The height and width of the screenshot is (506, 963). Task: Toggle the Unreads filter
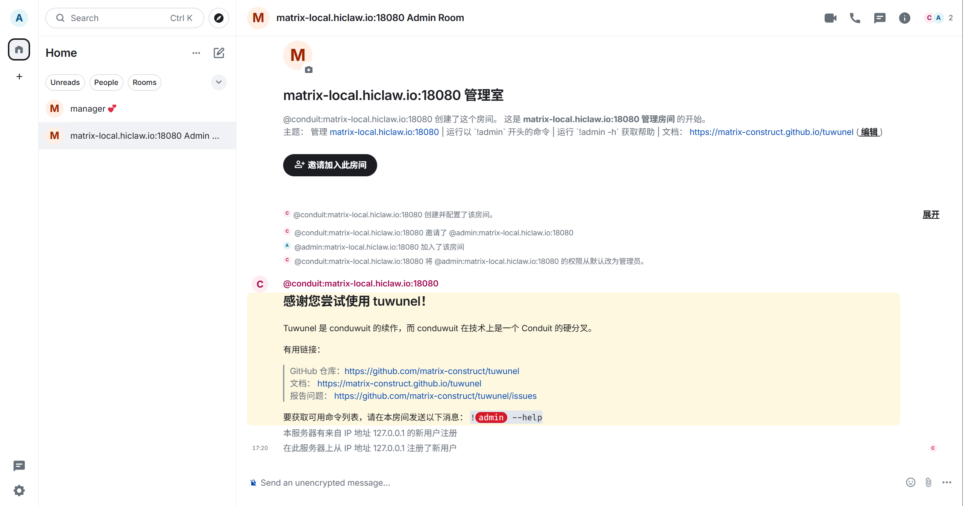point(65,82)
